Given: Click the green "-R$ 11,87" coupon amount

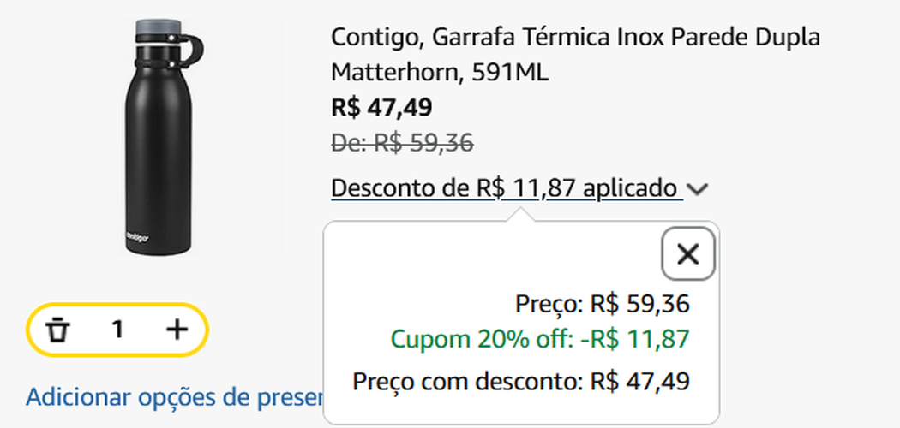Looking at the screenshot, I should [x=634, y=340].
